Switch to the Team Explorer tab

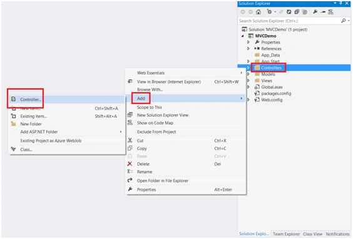(286, 234)
